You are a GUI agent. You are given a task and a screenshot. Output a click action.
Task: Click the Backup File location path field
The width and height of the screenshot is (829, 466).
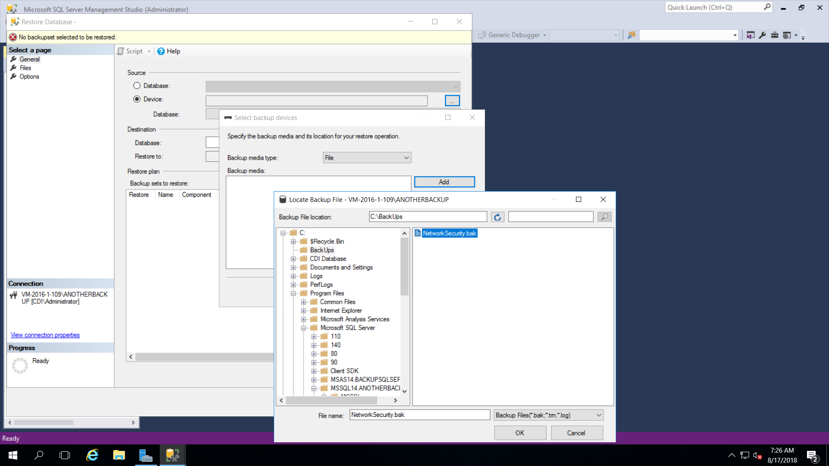[428, 217]
